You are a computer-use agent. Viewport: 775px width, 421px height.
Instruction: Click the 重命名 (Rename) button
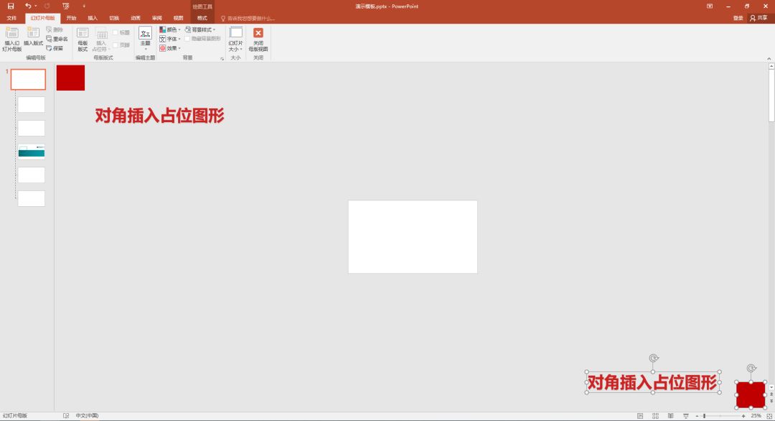point(57,39)
